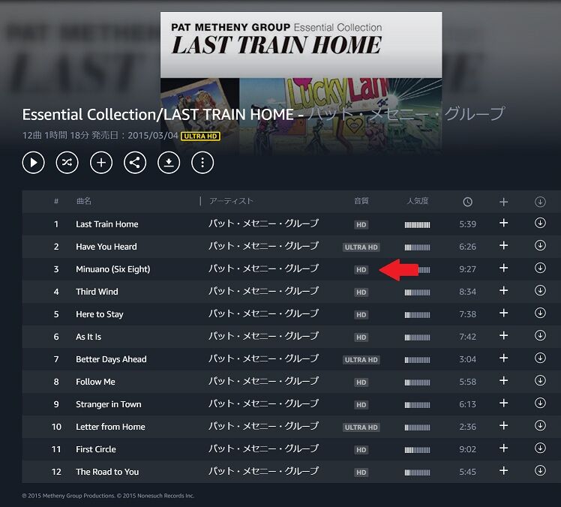561x507 pixels.
Task: Share this album
Action: (x=135, y=163)
